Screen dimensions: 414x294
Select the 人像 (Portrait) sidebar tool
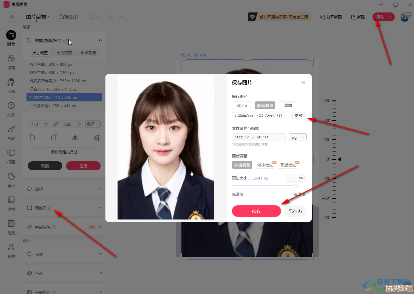pyautogui.click(x=11, y=85)
